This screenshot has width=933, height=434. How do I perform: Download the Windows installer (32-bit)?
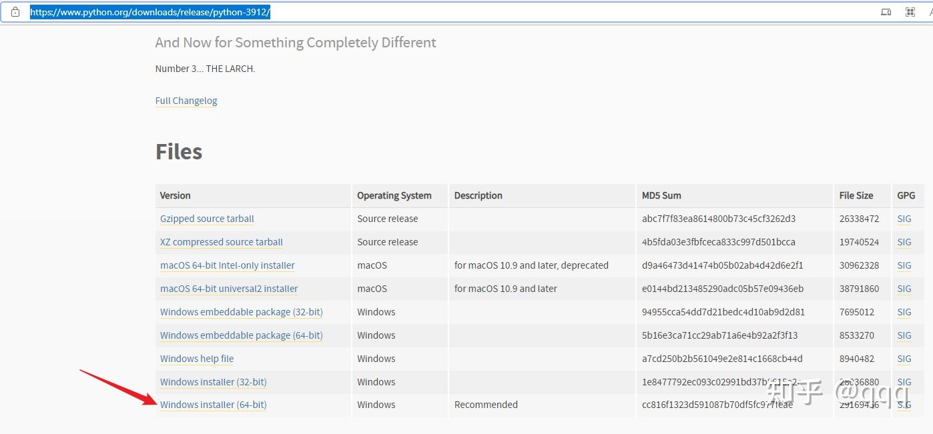pos(213,382)
